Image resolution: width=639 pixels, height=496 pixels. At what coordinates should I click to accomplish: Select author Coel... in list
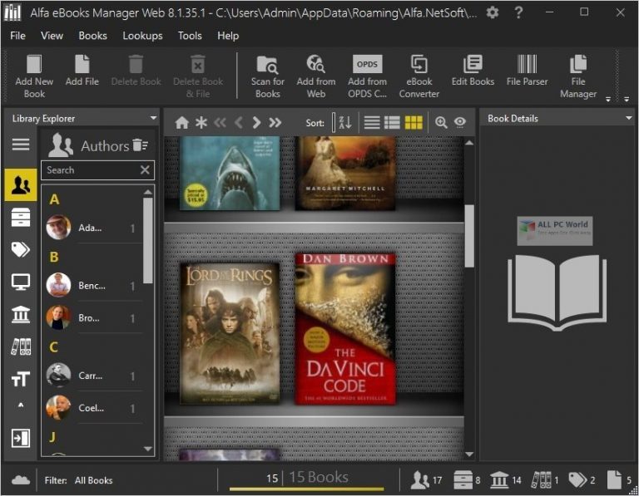(92, 408)
